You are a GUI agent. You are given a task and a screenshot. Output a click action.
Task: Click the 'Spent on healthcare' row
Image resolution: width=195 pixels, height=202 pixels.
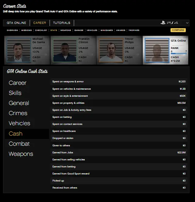click(119, 131)
